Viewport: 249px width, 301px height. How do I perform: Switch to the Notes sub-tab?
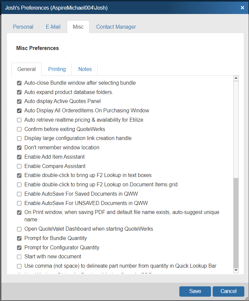85,69
